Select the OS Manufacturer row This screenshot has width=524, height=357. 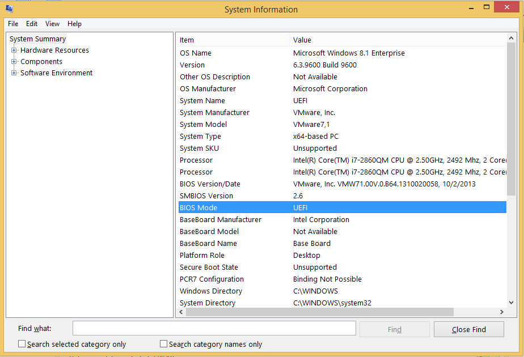coord(343,89)
